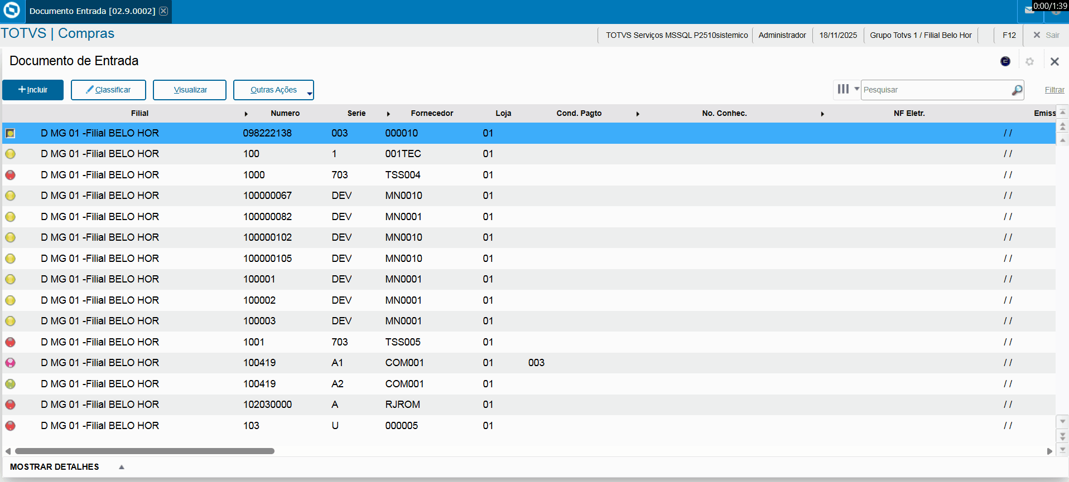Viewport: 1069px width, 482px height.
Task: Open the column configuration icon dropdown
Action: [x=848, y=89]
